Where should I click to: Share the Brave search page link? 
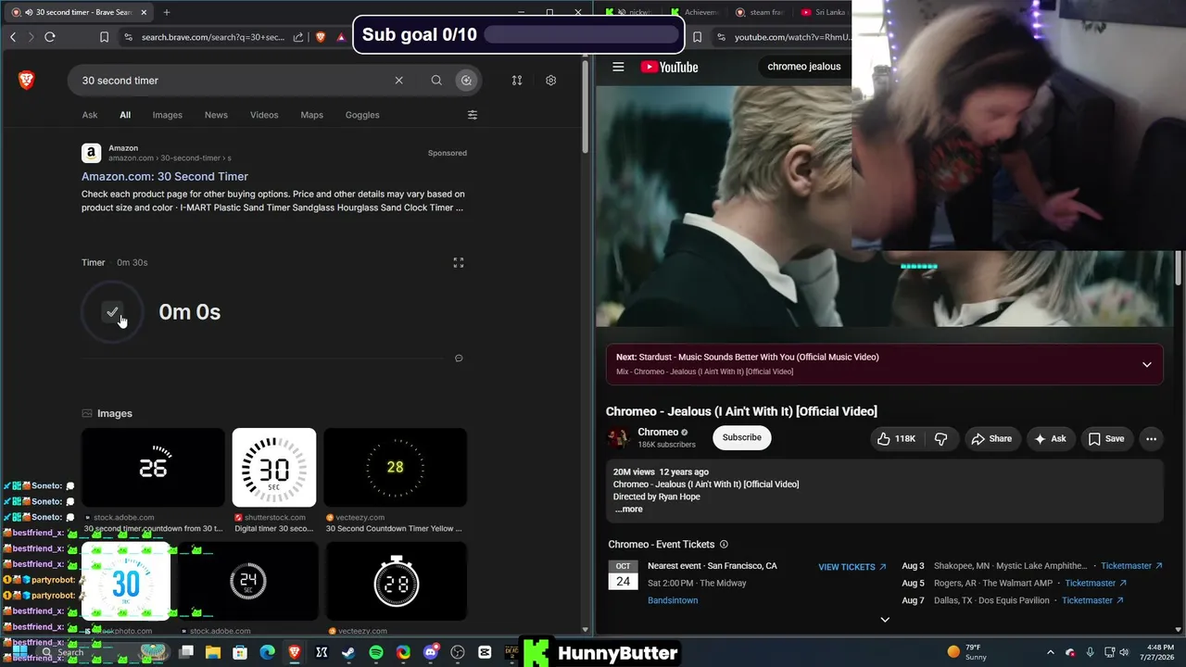point(298,37)
